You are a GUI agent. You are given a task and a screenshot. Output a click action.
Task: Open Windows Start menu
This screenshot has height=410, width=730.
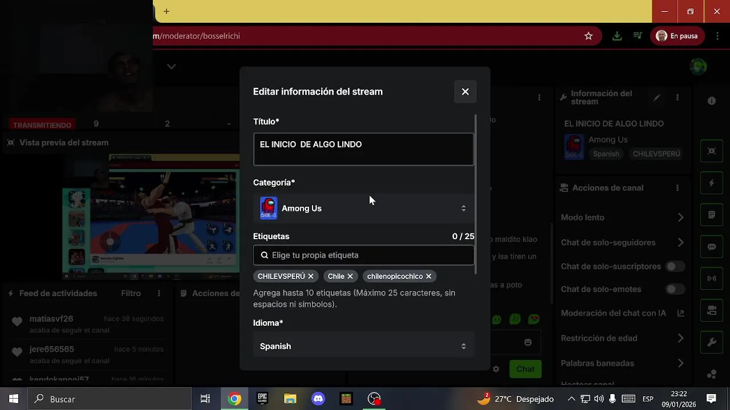point(14,399)
